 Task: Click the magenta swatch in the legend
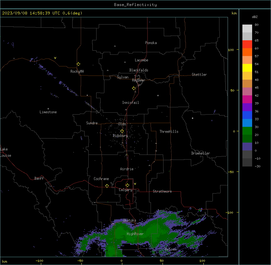[x=247, y=99]
